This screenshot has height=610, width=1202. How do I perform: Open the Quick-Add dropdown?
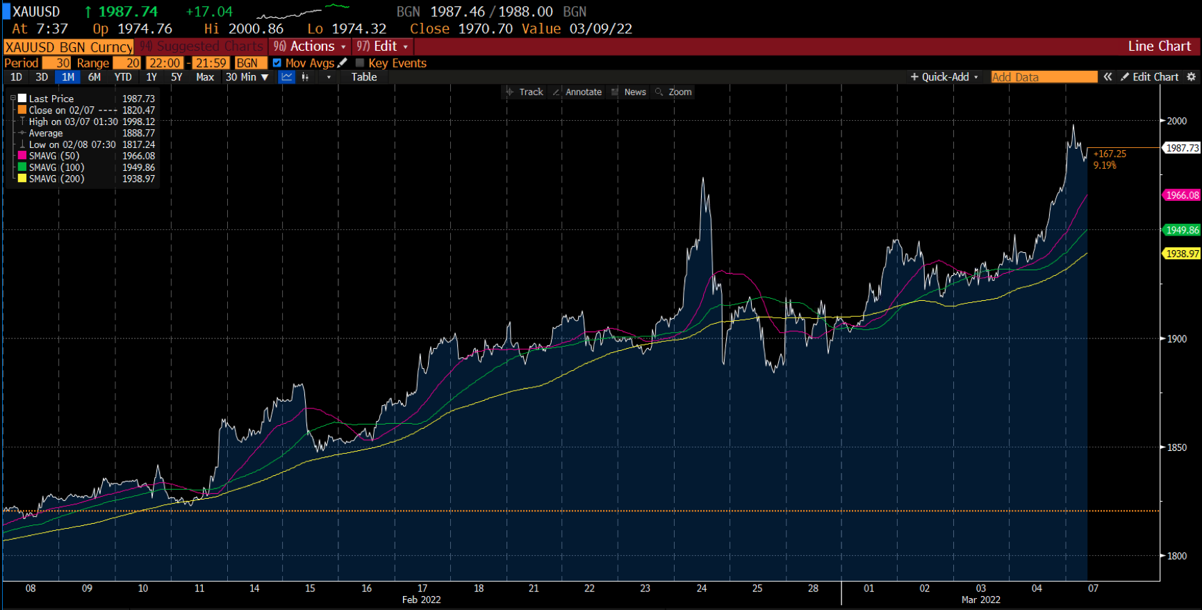944,77
